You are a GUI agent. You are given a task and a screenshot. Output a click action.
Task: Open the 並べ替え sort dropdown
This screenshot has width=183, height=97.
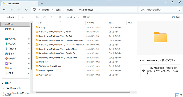[72, 17]
